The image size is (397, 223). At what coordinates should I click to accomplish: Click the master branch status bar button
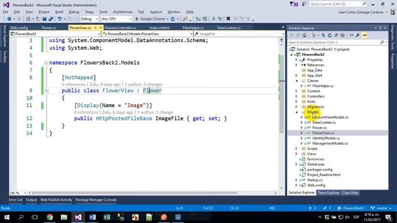(381, 208)
